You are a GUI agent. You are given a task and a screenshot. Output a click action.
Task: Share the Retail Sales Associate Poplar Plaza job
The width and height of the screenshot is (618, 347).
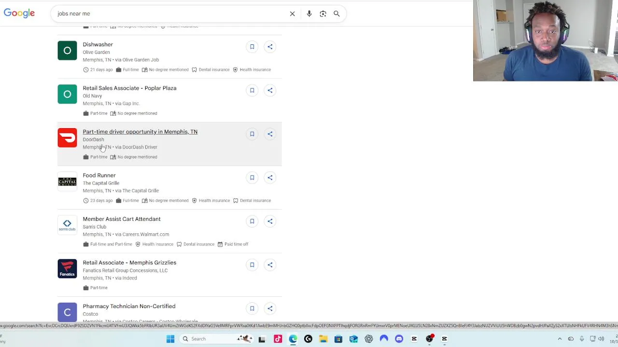[270, 90]
